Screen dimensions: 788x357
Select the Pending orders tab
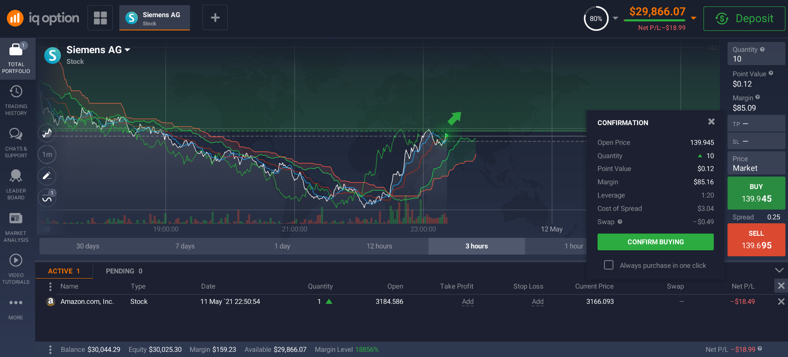(x=124, y=271)
